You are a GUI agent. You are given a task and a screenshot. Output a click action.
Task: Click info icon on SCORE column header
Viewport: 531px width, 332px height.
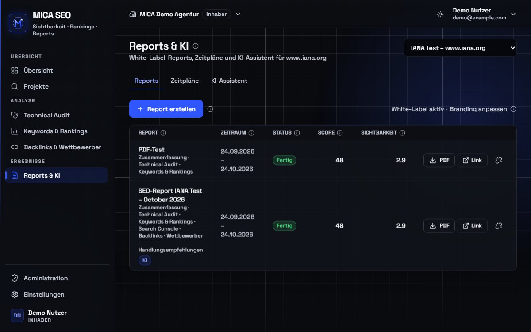[x=340, y=133]
